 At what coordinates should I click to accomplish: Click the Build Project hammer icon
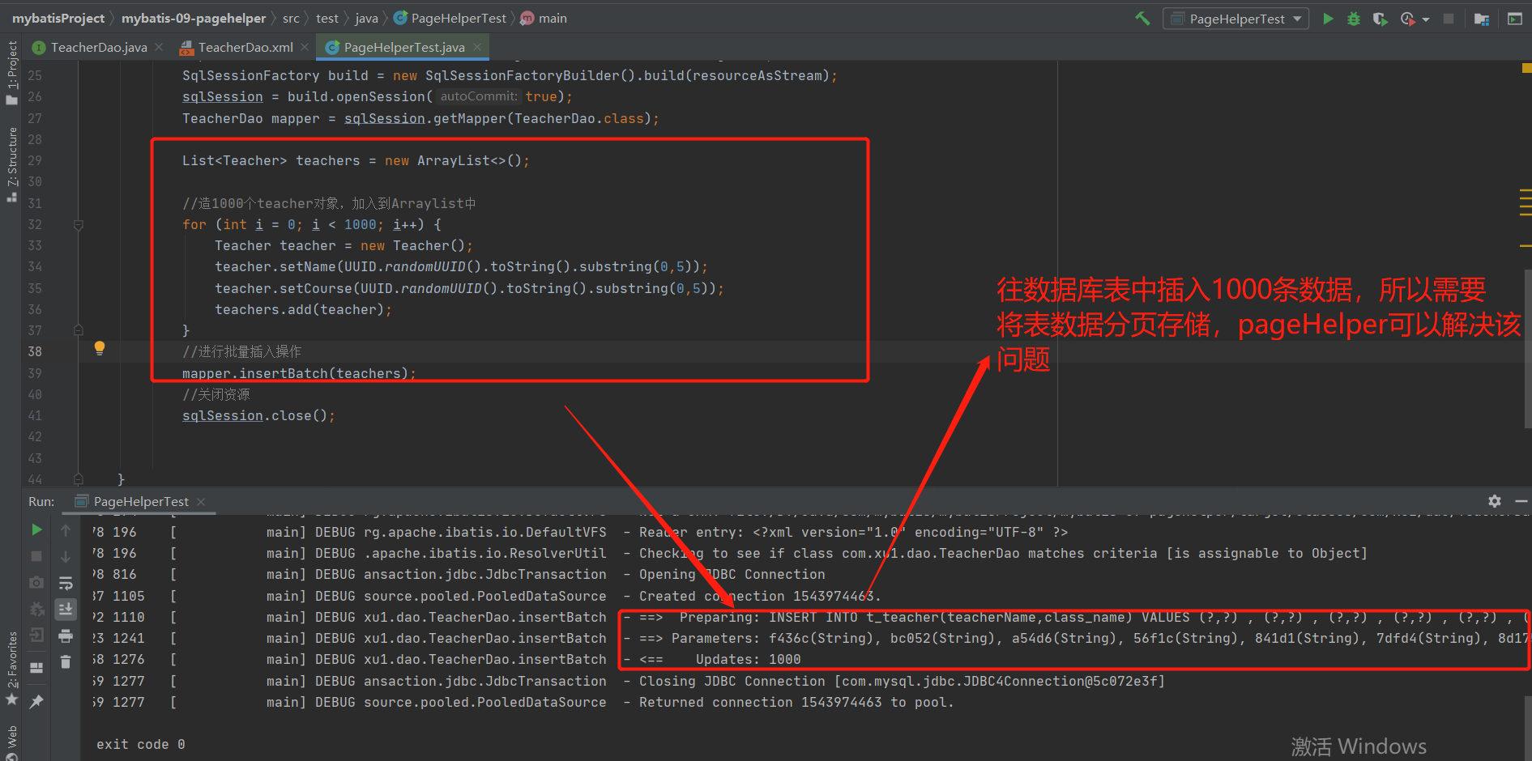[1142, 18]
